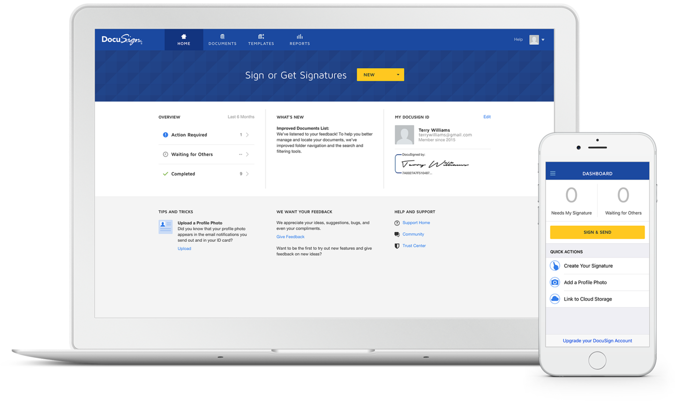The width and height of the screenshot is (675, 401).
Task: Click the Add a Profile Photo camera icon
Action: pyautogui.click(x=555, y=282)
